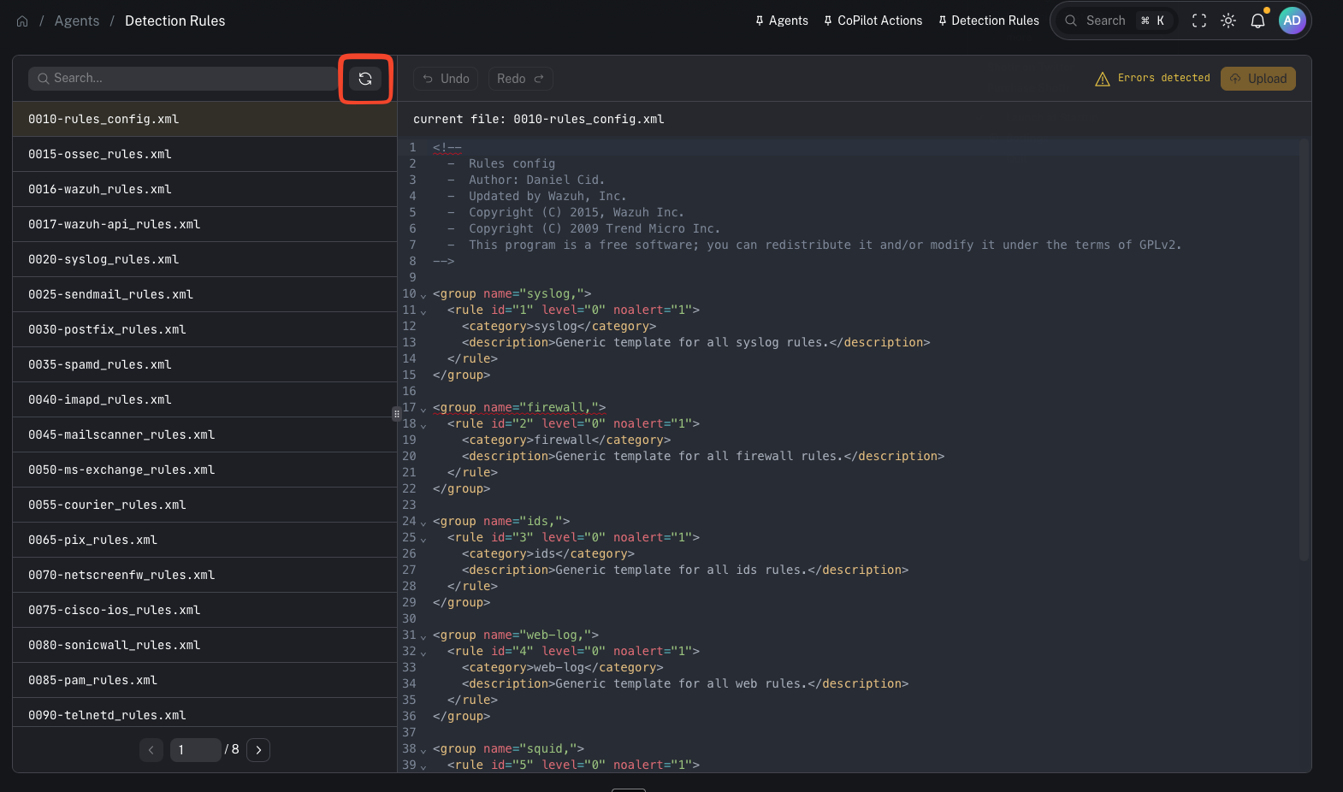Click the Undo button
This screenshot has height=792, width=1343.
coord(446,79)
